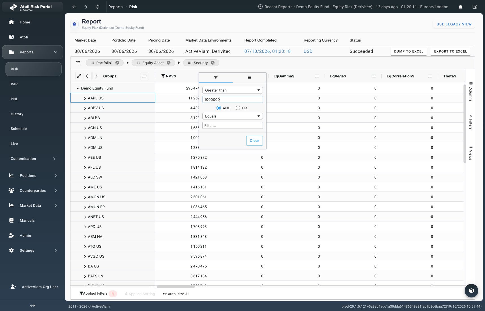The image size is (485, 311).
Task: Select the AND radio button
Action: (x=219, y=108)
